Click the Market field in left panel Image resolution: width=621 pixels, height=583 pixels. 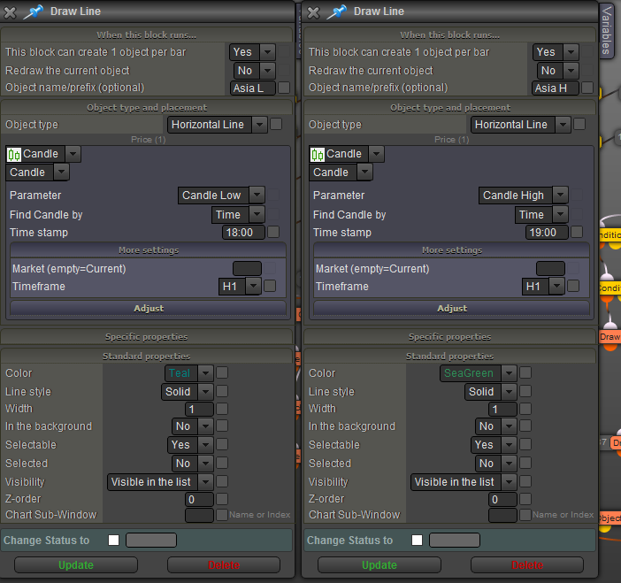(247, 269)
